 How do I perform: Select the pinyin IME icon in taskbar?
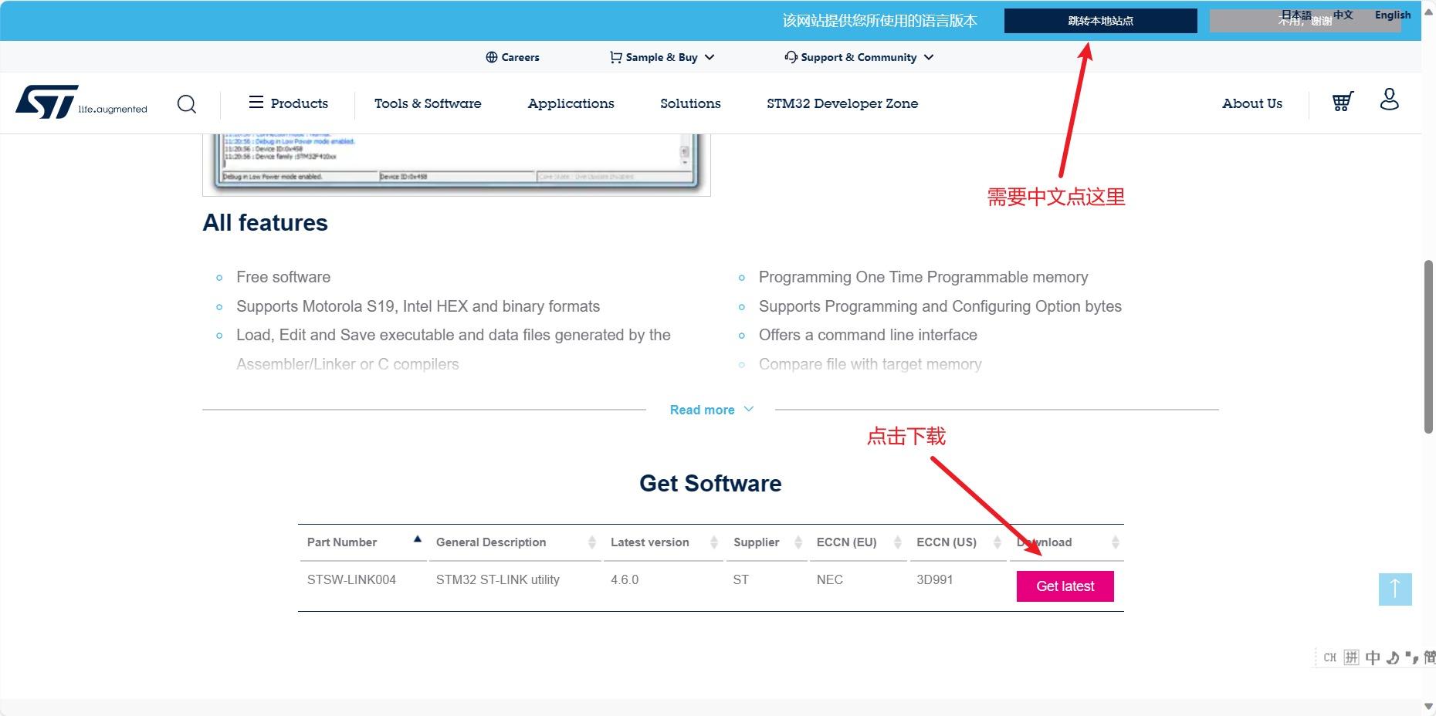[1352, 657]
